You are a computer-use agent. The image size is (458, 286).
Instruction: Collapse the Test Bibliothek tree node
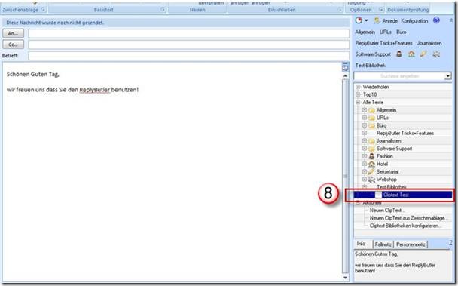pos(365,186)
